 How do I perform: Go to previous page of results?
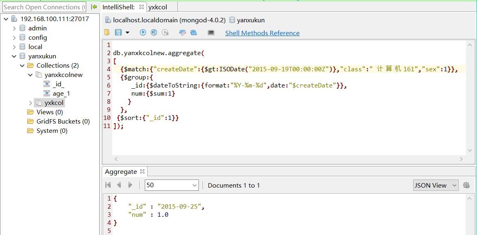point(119,185)
